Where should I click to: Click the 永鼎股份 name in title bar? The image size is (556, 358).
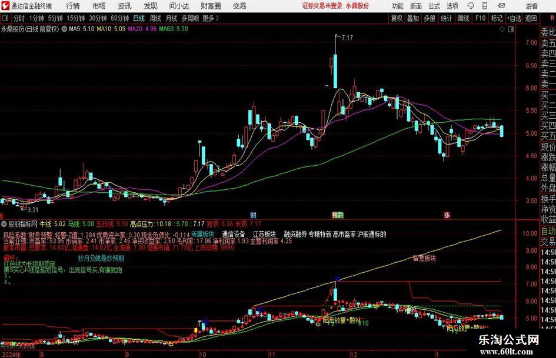(358, 6)
